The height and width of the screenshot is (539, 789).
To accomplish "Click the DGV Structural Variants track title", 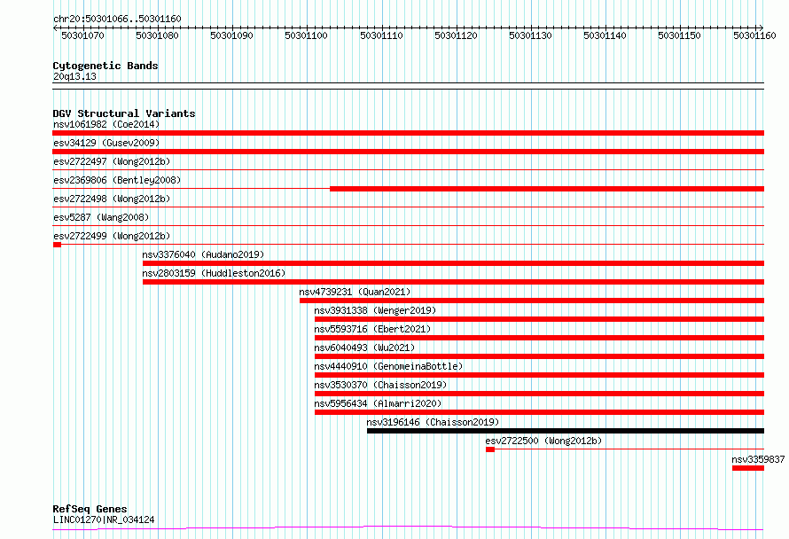I will click(124, 113).
